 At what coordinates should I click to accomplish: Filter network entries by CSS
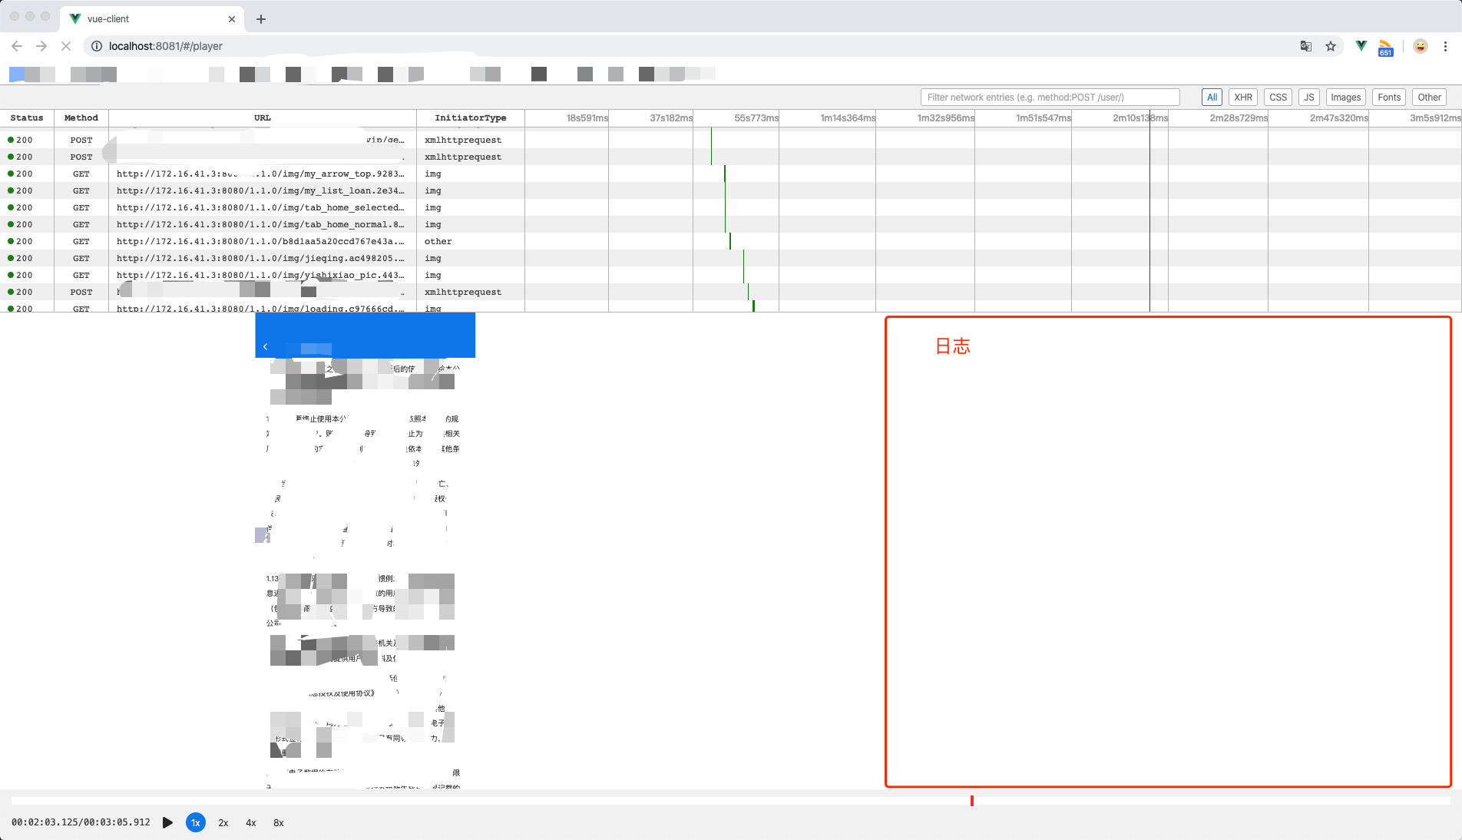pos(1278,98)
